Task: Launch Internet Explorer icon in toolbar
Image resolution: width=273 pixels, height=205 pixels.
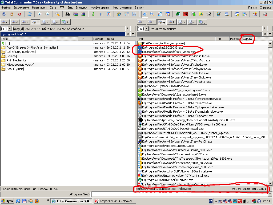Action: pos(119,14)
